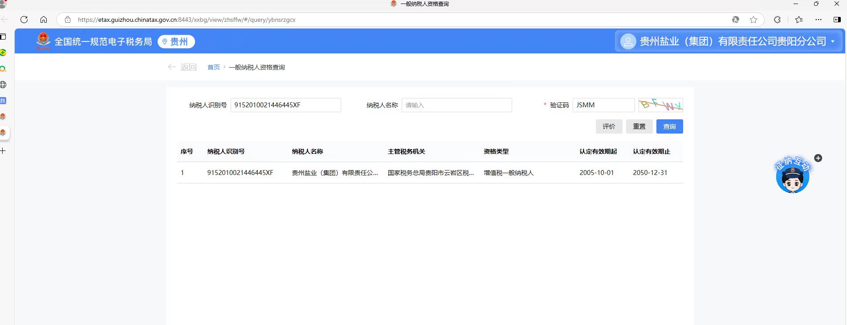Screen dimensions: 847x325
Task: Switch to the blue 税 sidebar tab
Action: click(x=3, y=101)
